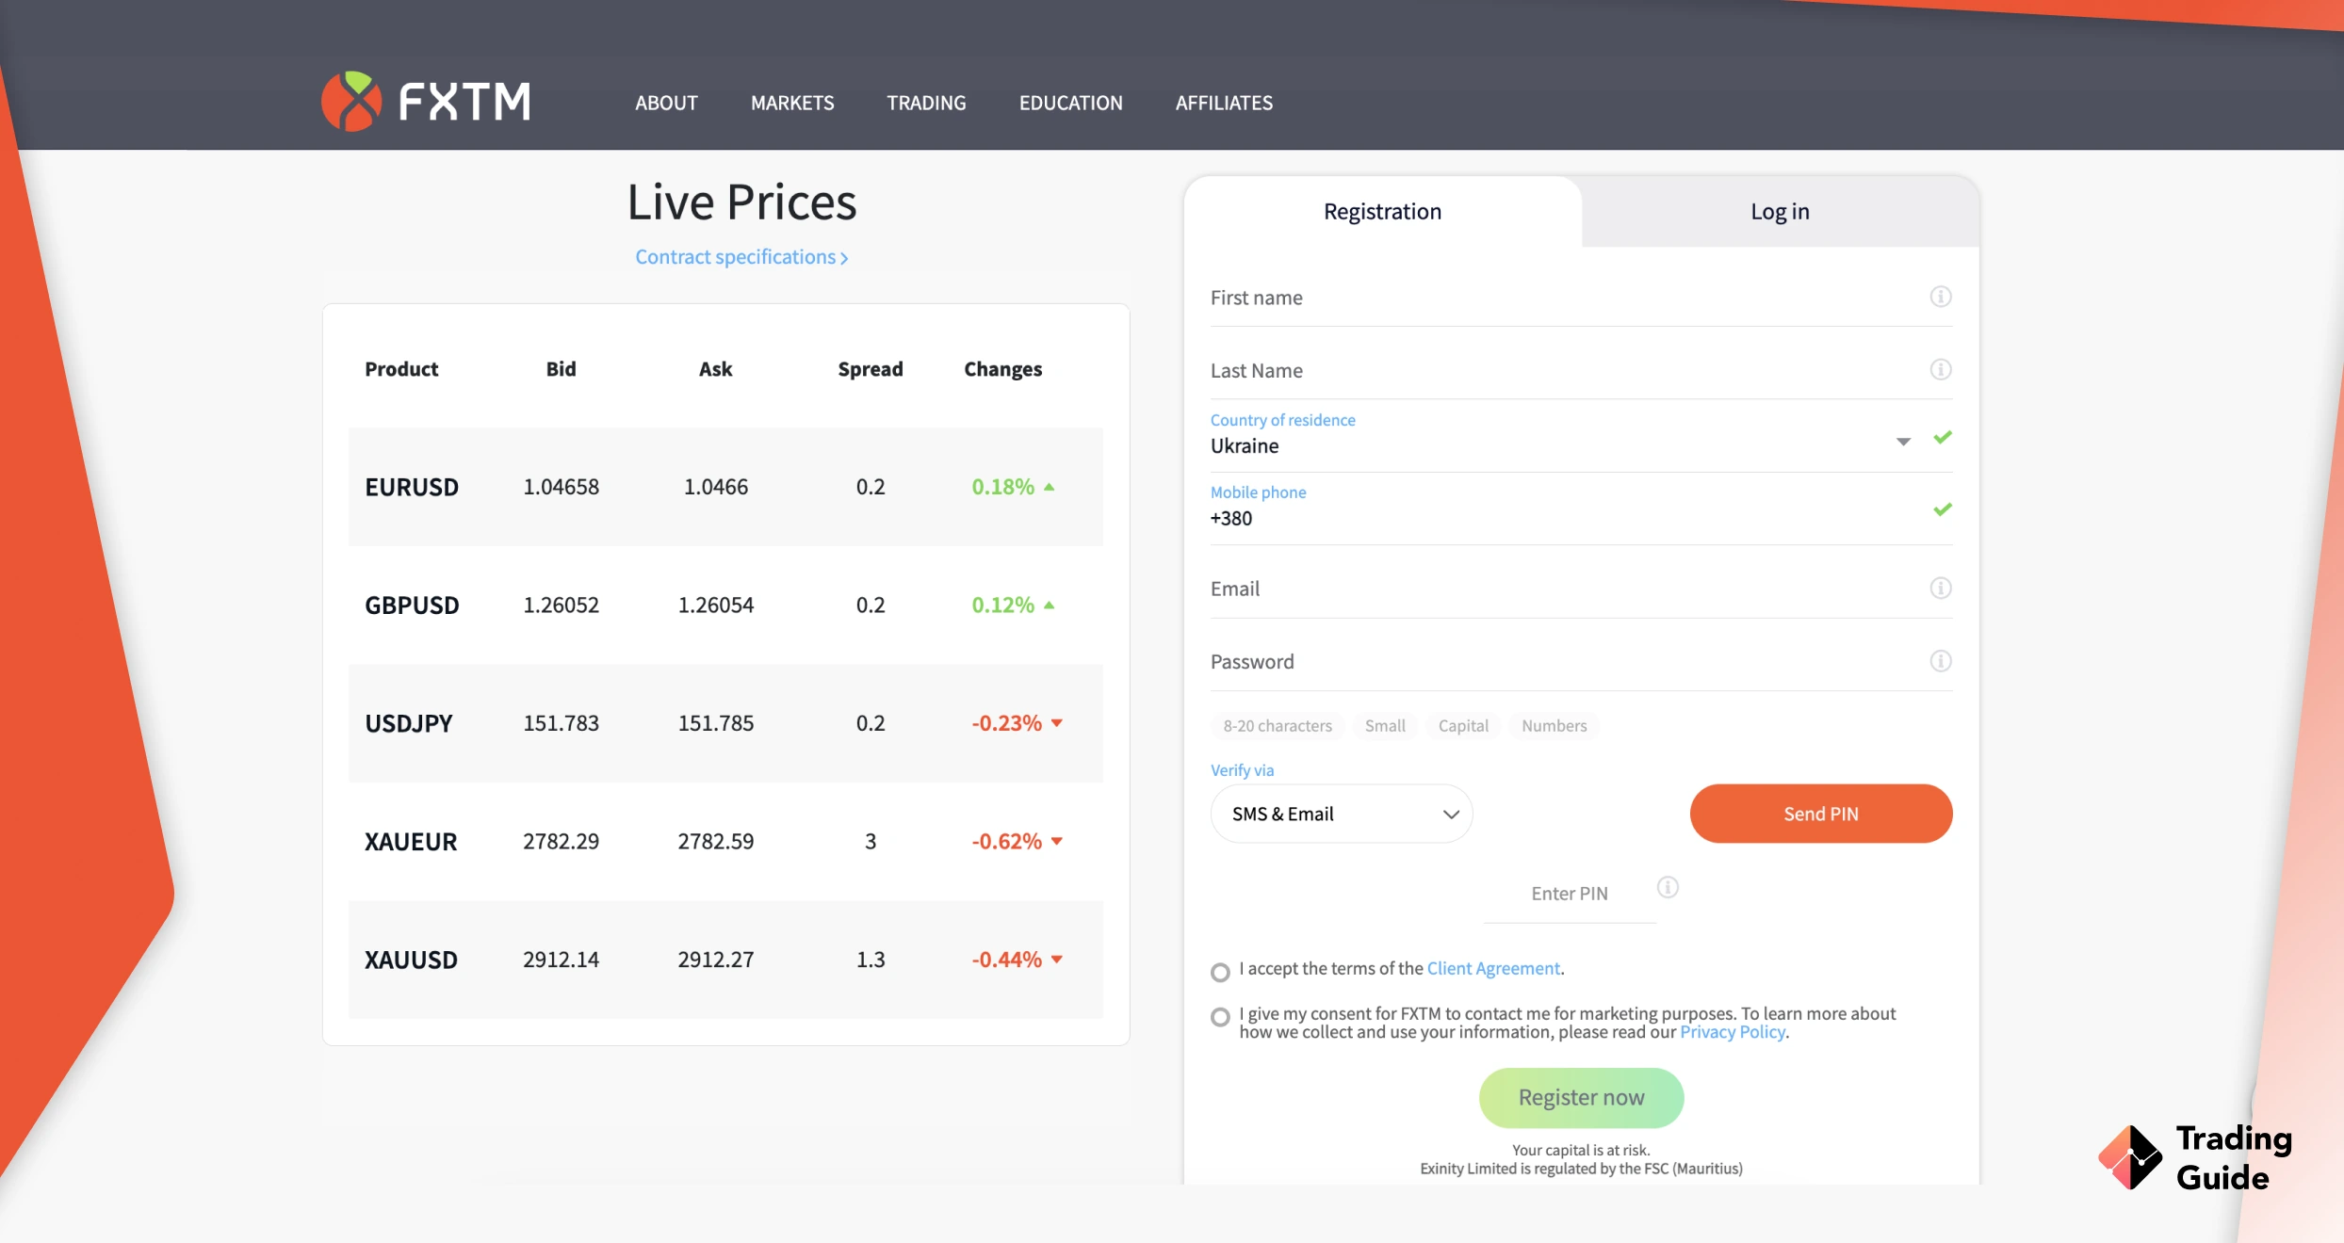Click the XAUEUR ask value 2782.59
This screenshot has width=2344, height=1243.
click(716, 841)
